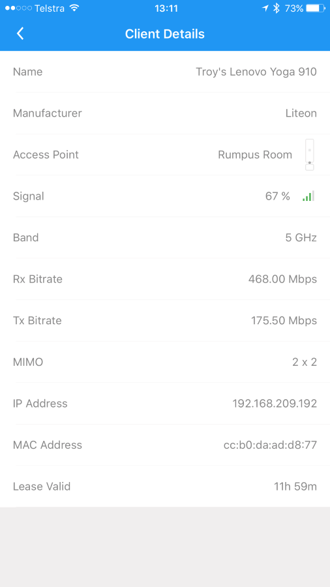
Task: Tap the 67 % signal value
Action: (x=278, y=196)
